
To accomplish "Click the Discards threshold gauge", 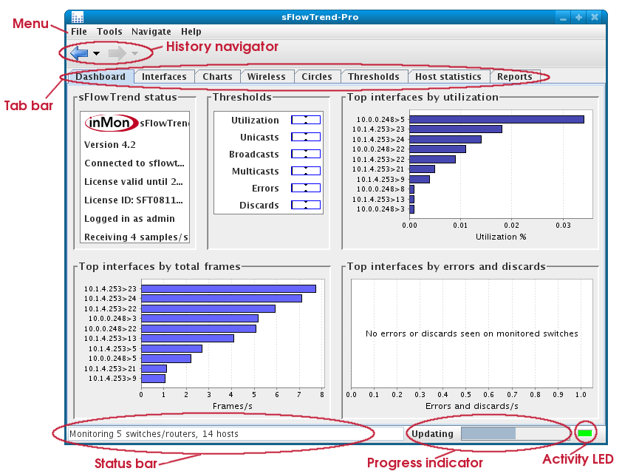I will point(306,206).
